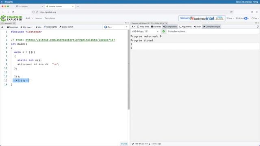Viewport: 260px width, 146px height.
Task: Switch to the C++ Insights browser tab
Action: 29,6
